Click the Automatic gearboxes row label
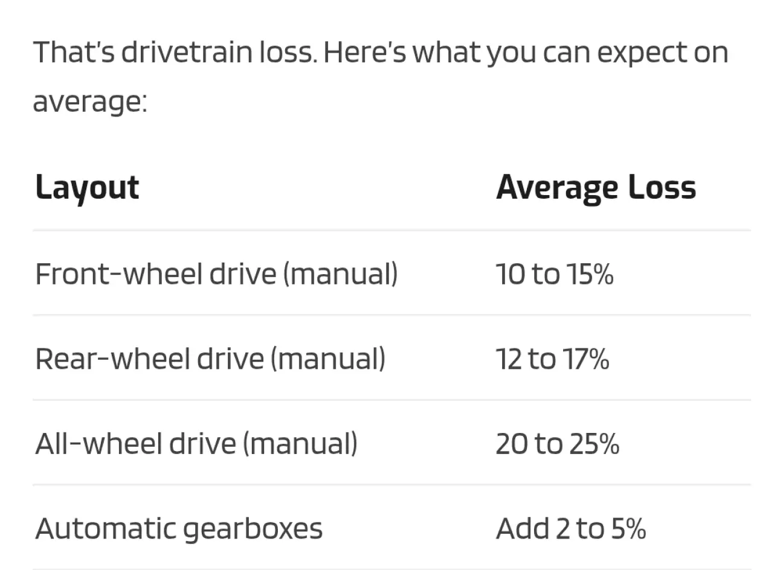783x570 pixels. [x=179, y=529]
